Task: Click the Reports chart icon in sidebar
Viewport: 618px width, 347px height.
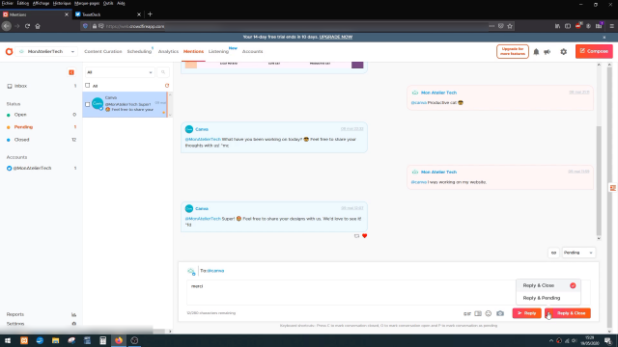Action: [x=73, y=315]
